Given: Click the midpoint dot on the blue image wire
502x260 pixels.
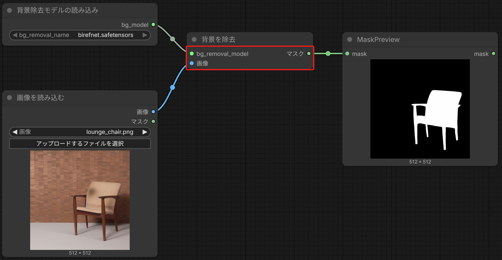Looking at the screenshot, I should click(x=173, y=87).
